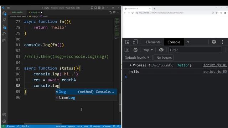Toggle the secondary side bar layout icon
The width and height of the screenshot is (228, 128).
point(99,8)
